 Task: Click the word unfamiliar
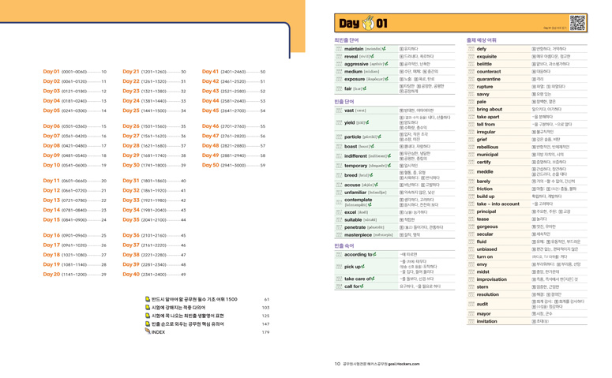pos(355,193)
